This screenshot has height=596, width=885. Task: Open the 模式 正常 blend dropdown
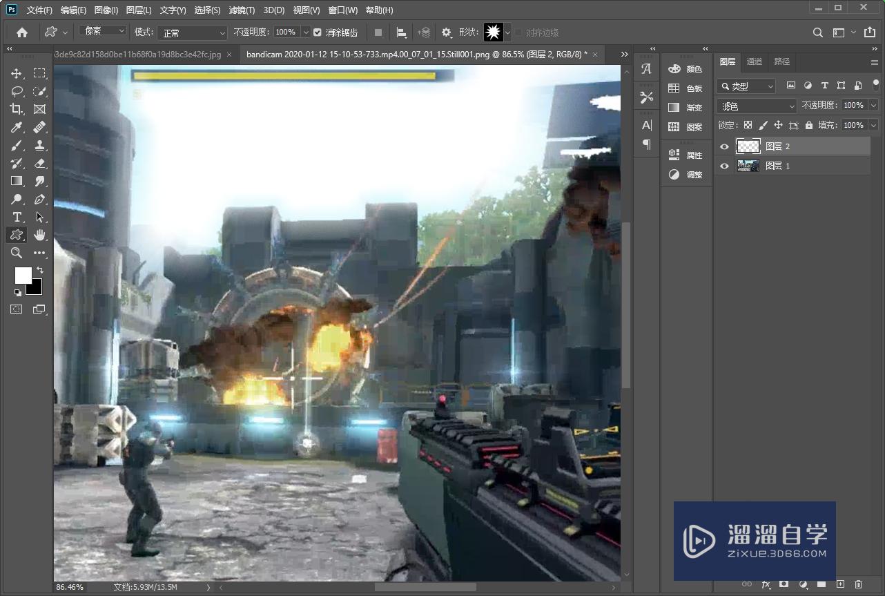193,32
